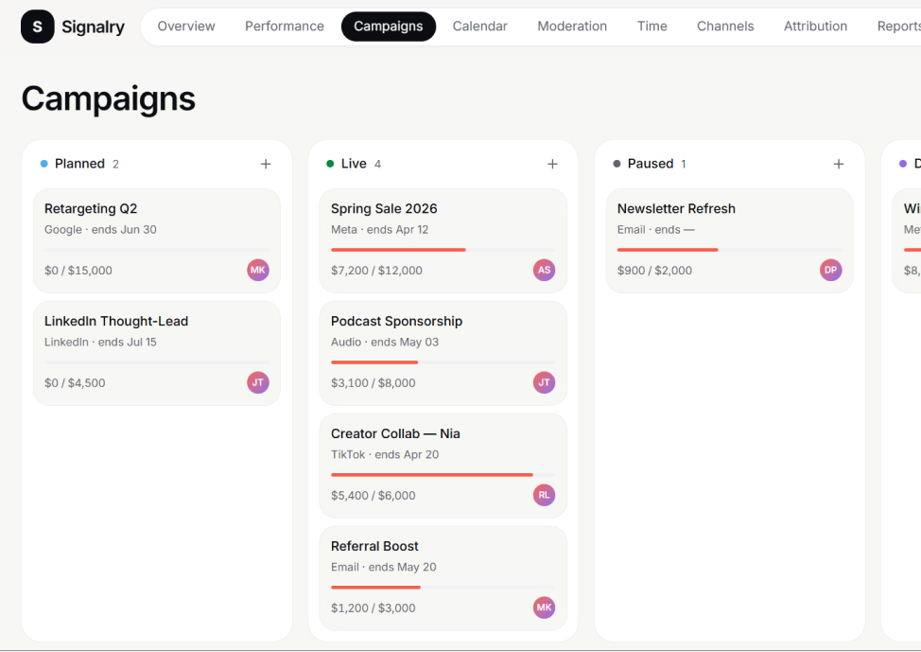Open the Retargeting Q2 campaign card
Screen dimensions: 921x652
coord(157,241)
